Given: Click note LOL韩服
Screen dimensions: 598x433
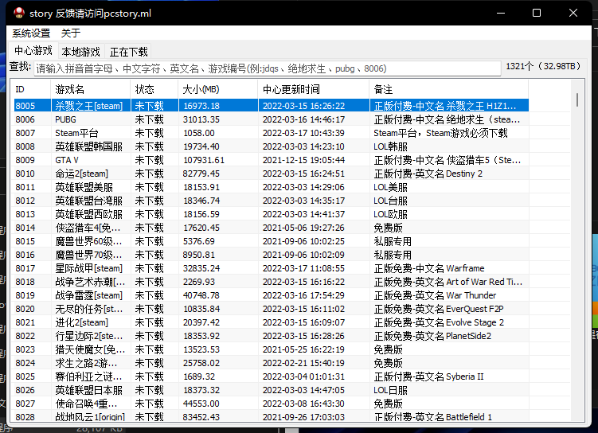Looking at the screenshot, I should pos(390,146).
